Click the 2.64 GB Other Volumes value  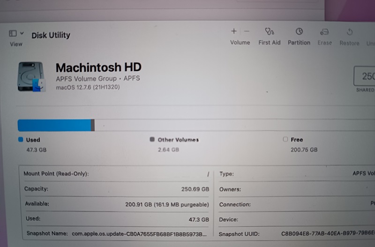tap(168, 150)
